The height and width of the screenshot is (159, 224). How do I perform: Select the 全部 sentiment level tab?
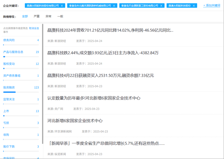(x=25, y=16)
